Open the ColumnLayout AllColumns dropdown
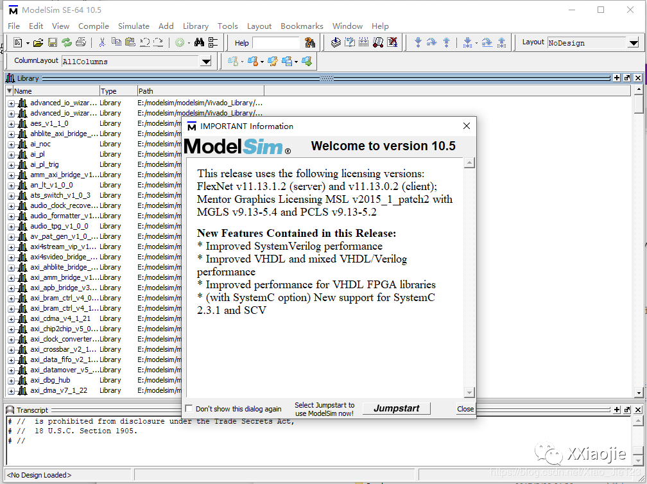This screenshot has width=647, height=484. pos(206,62)
